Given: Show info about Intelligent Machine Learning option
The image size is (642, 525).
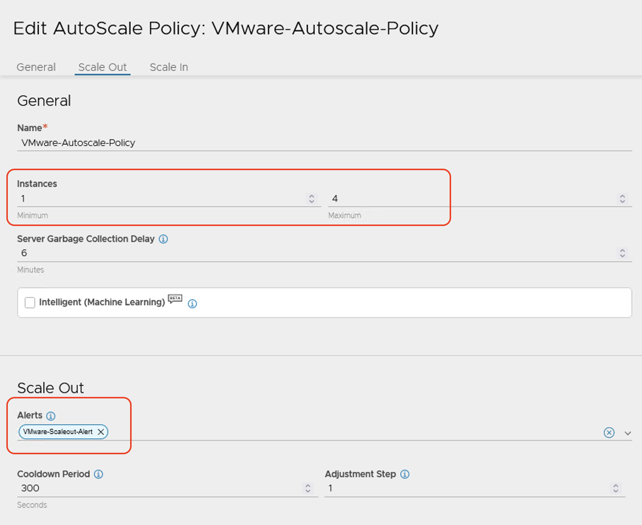Looking at the screenshot, I should (192, 304).
